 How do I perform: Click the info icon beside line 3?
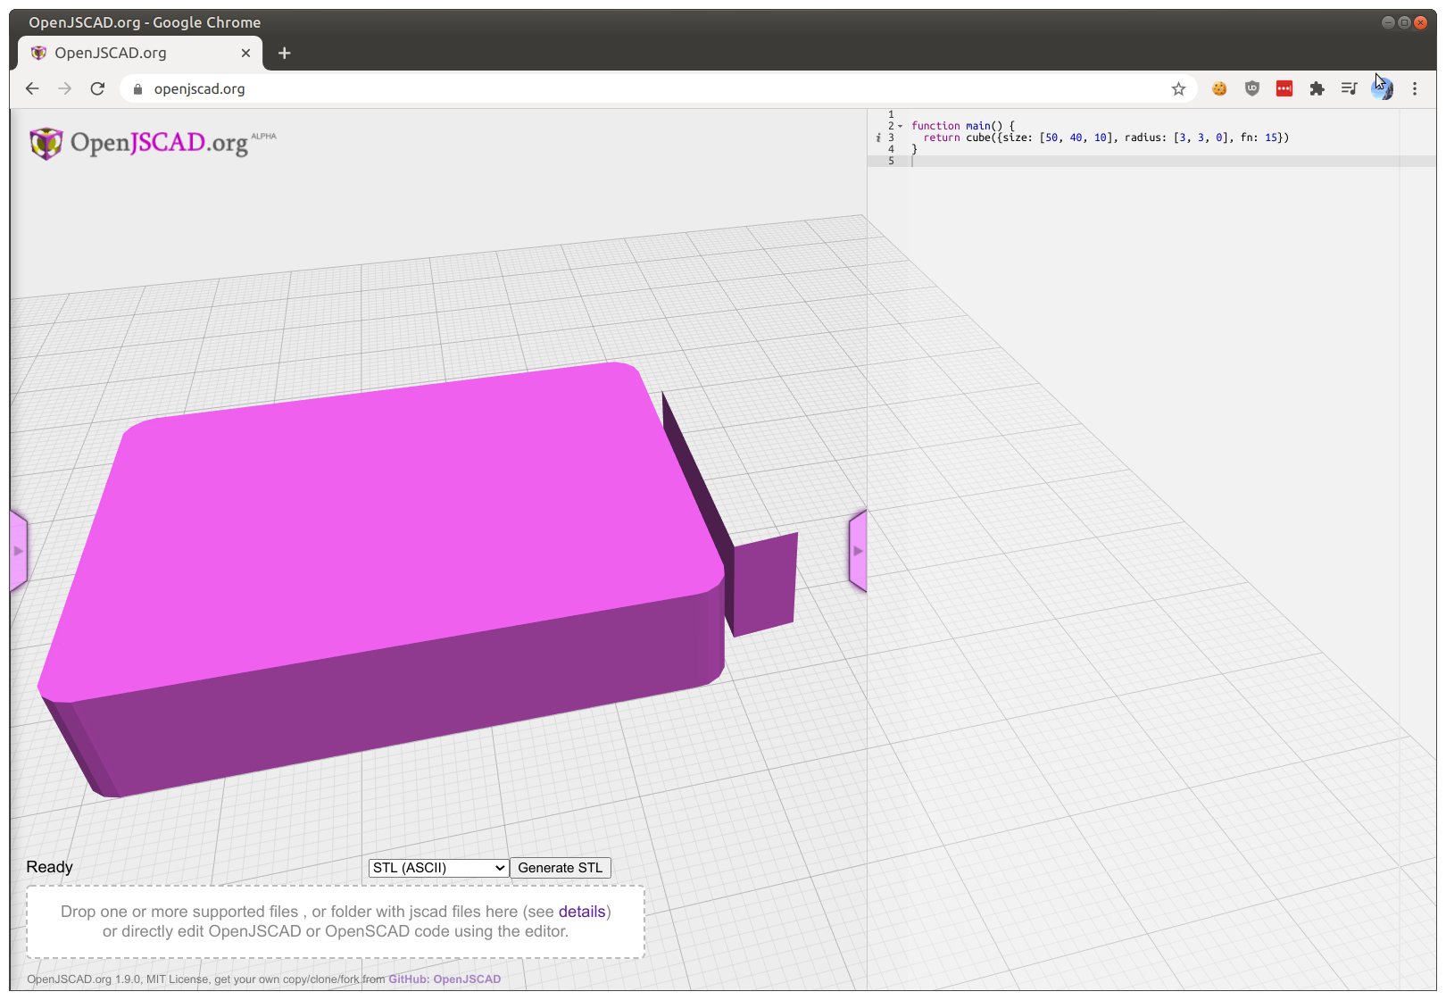[877, 137]
